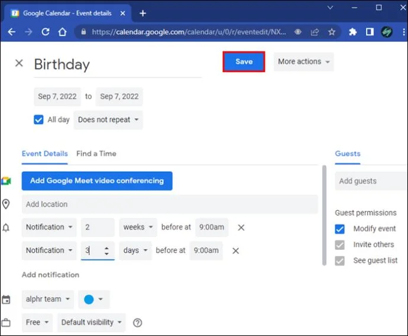Open the end date Sep 7, 2022
408x336 pixels.
[x=119, y=97]
